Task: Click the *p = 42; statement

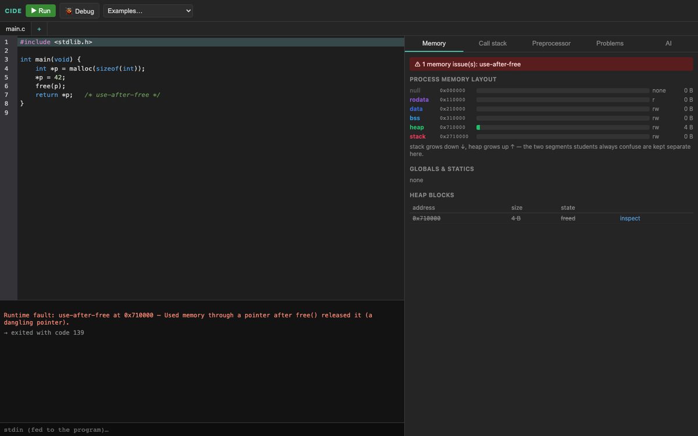Action: tap(50, 77)
